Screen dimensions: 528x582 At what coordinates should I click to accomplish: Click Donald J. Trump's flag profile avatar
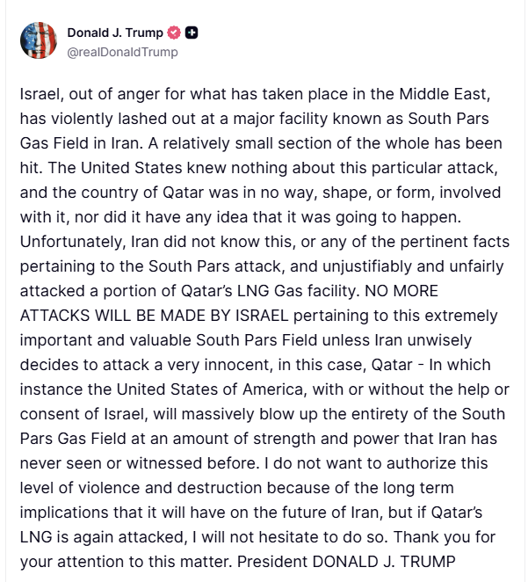click(40, 41)
